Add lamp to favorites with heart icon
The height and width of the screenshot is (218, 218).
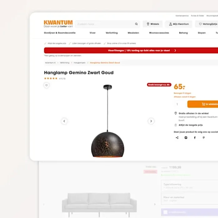click(x=47, y=85)
